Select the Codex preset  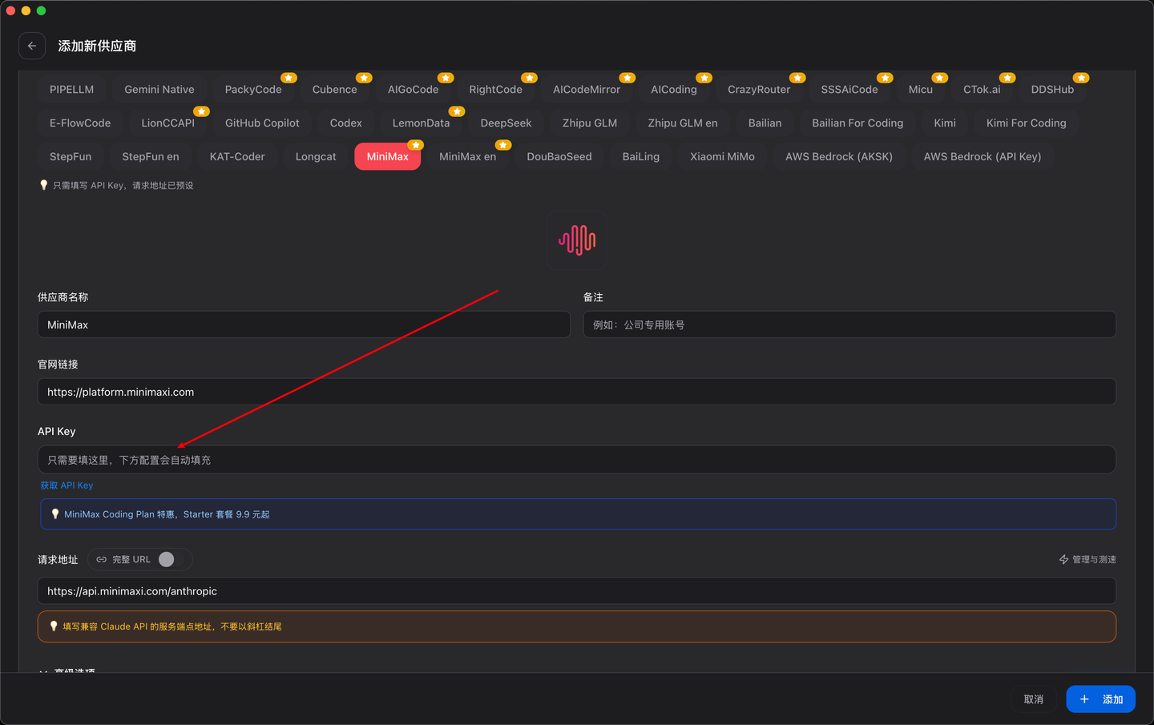(x=346, y=123)
